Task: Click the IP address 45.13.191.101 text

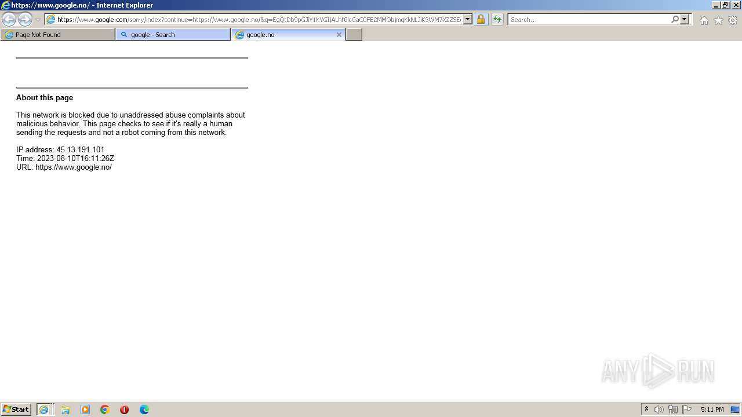Action: coord(60,150)
